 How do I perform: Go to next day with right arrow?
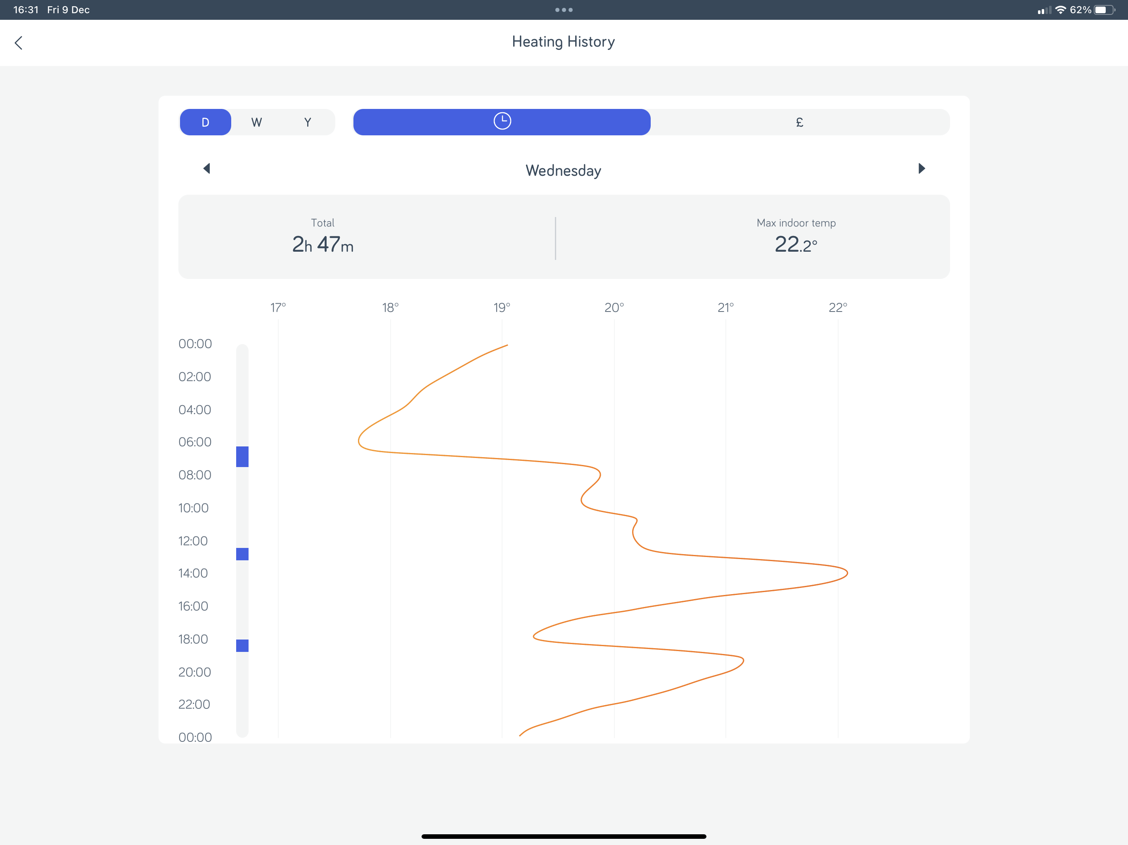click(x=922, y=169)
